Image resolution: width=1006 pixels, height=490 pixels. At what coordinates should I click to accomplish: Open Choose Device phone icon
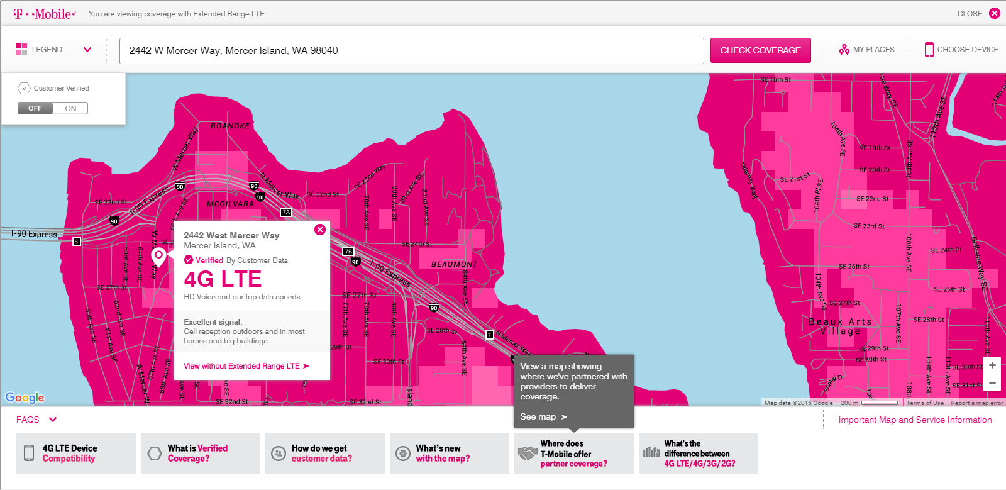(929, 50)
